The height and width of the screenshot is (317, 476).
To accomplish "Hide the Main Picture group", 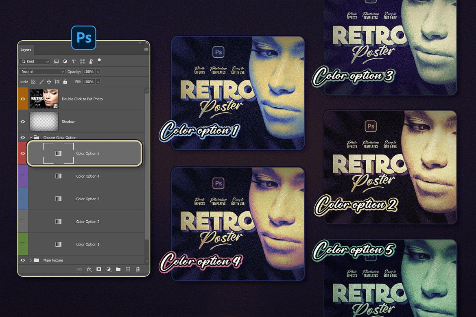I will point(23,260).
